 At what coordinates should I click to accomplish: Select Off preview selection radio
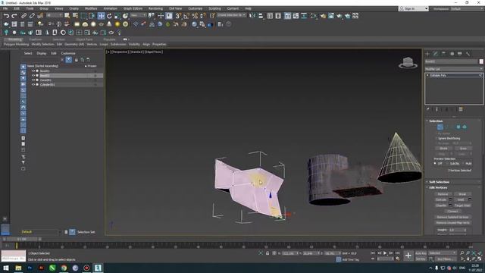pos(435,164)
